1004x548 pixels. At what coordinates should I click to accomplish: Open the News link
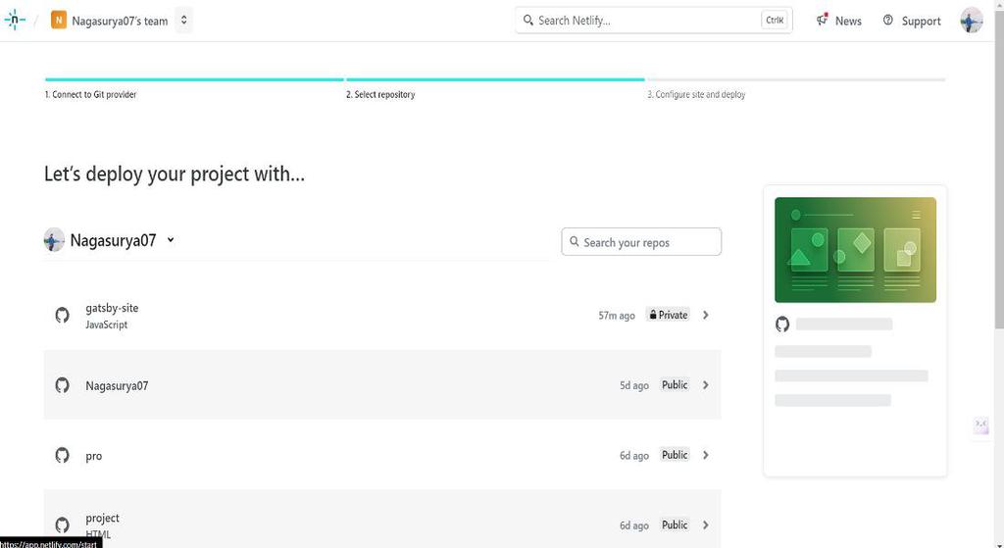(x=848, y=22)
